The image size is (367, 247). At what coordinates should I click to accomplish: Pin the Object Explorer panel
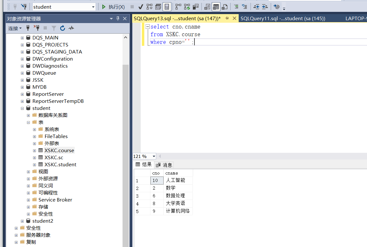(x=118, y=19)
